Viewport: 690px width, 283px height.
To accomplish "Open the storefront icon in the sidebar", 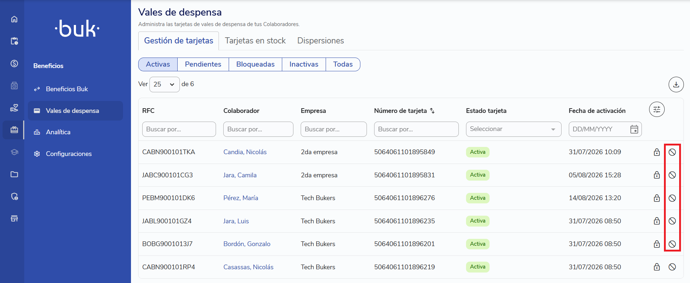I will pyautogui.click(x=14, y=219).
